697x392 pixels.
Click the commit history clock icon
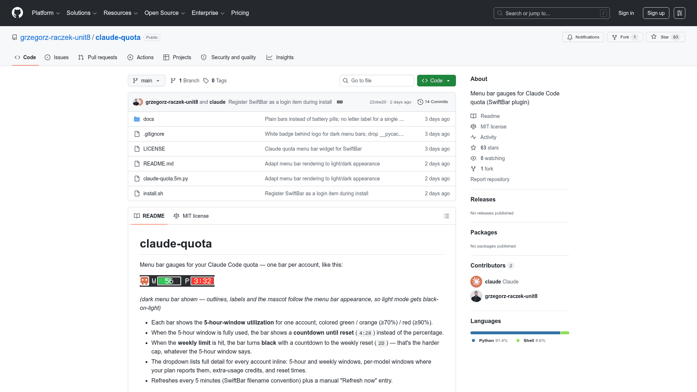tap(420, 102)
